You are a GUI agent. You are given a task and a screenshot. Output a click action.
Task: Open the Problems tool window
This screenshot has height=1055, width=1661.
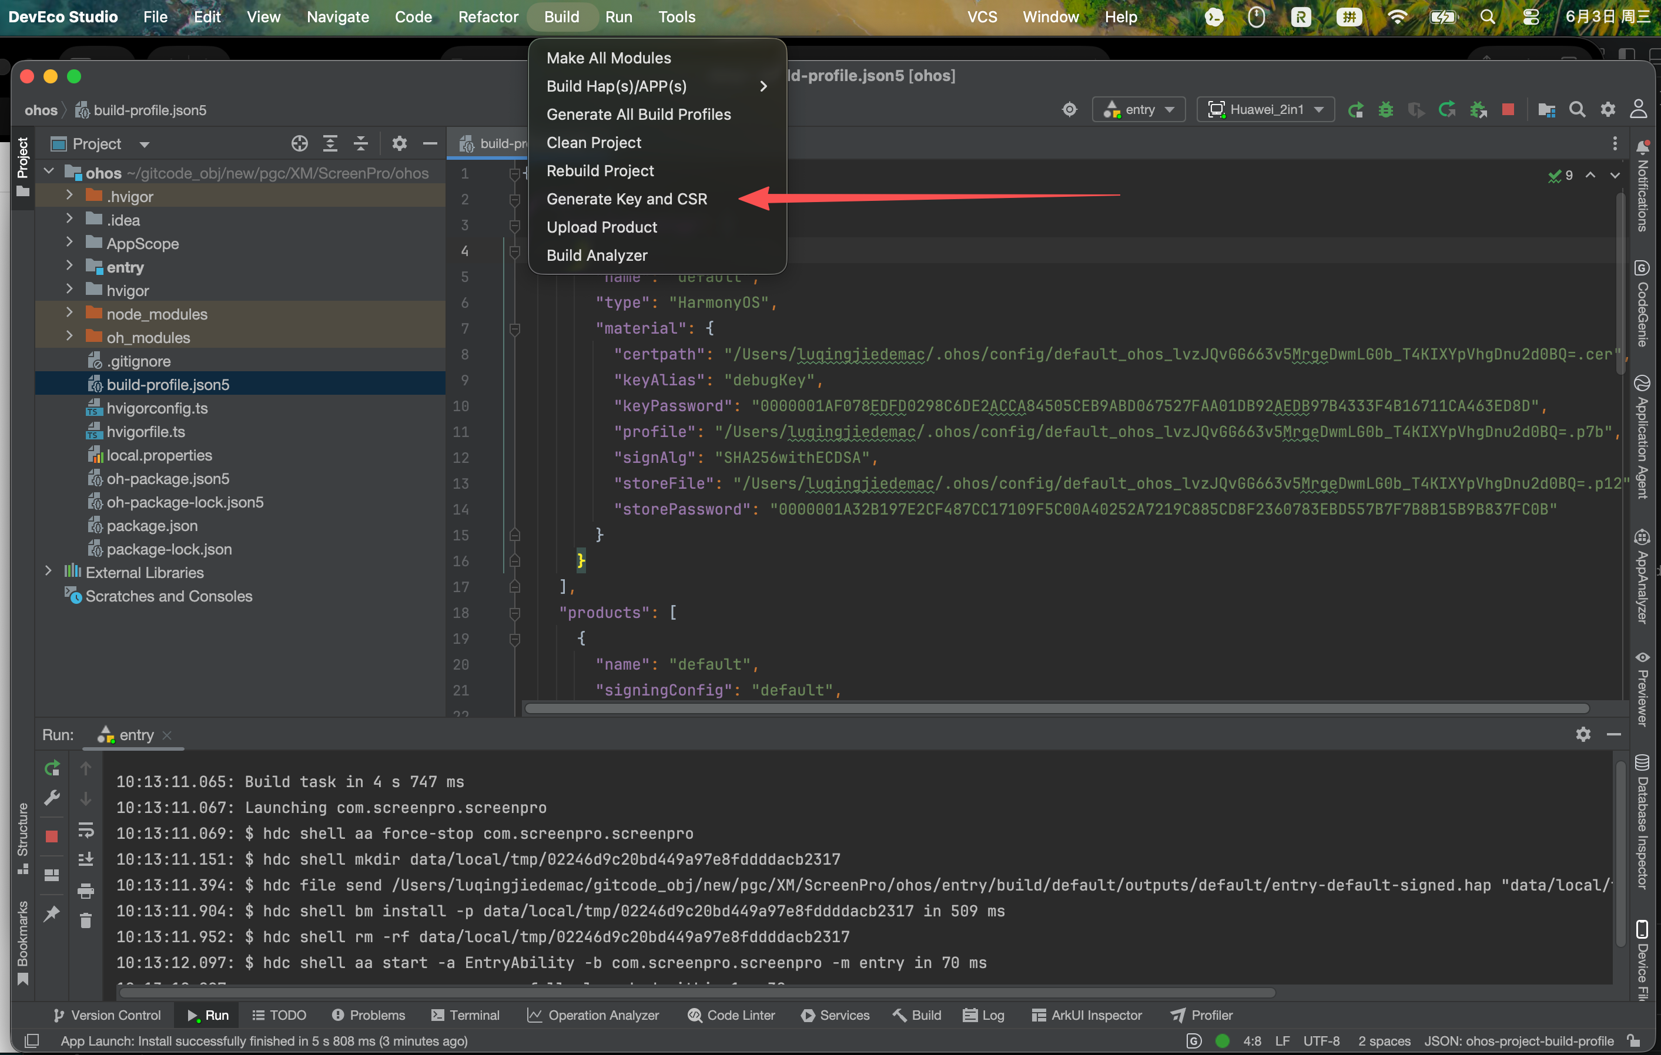pyautogui.click(x=369, y=1015)
